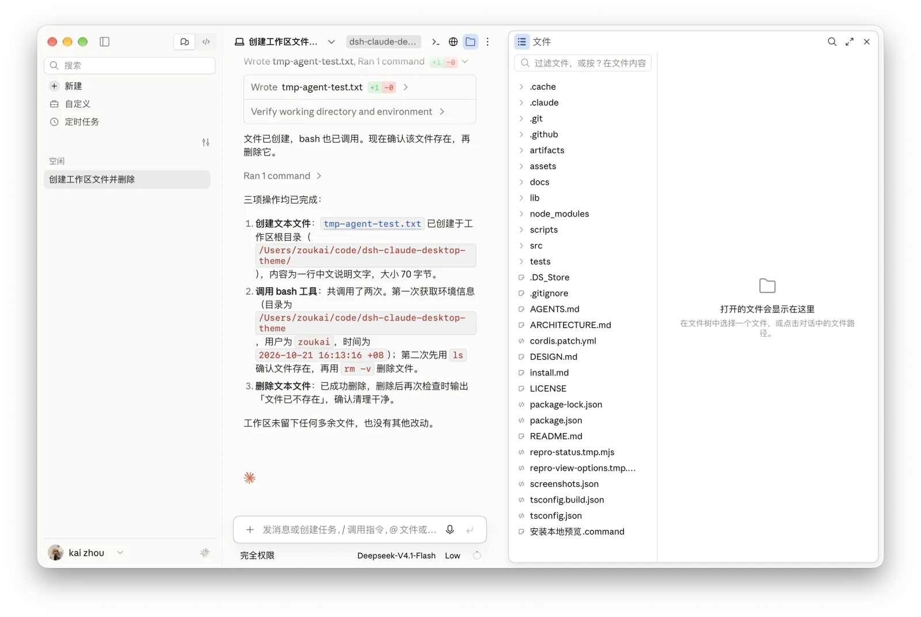Click the session filter sliders icon
Image resolution: width=921 pixels, height=617 pixels.
pyautogui.click(x=206, y=142)
